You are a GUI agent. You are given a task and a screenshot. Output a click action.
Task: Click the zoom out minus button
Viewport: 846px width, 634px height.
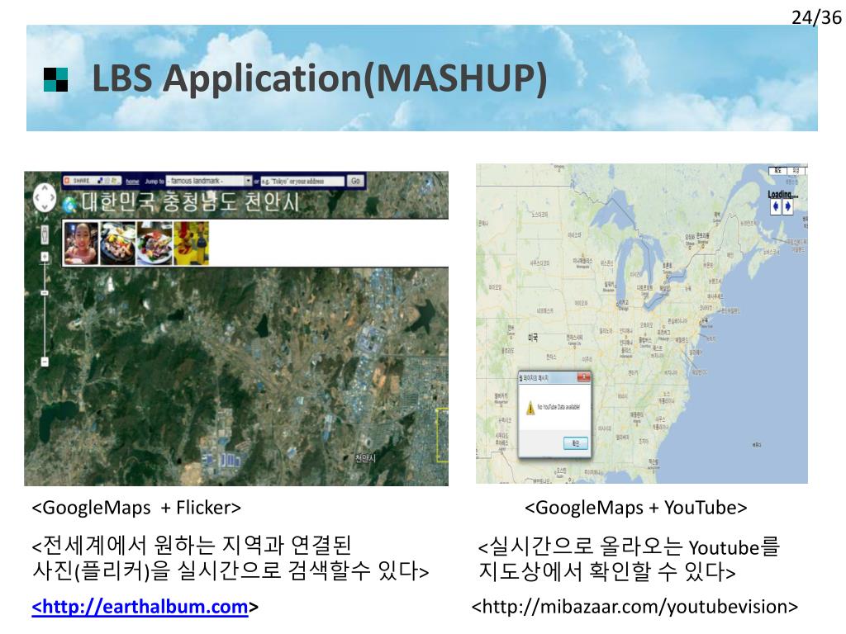pyautogui.click(x=45, y=362)
